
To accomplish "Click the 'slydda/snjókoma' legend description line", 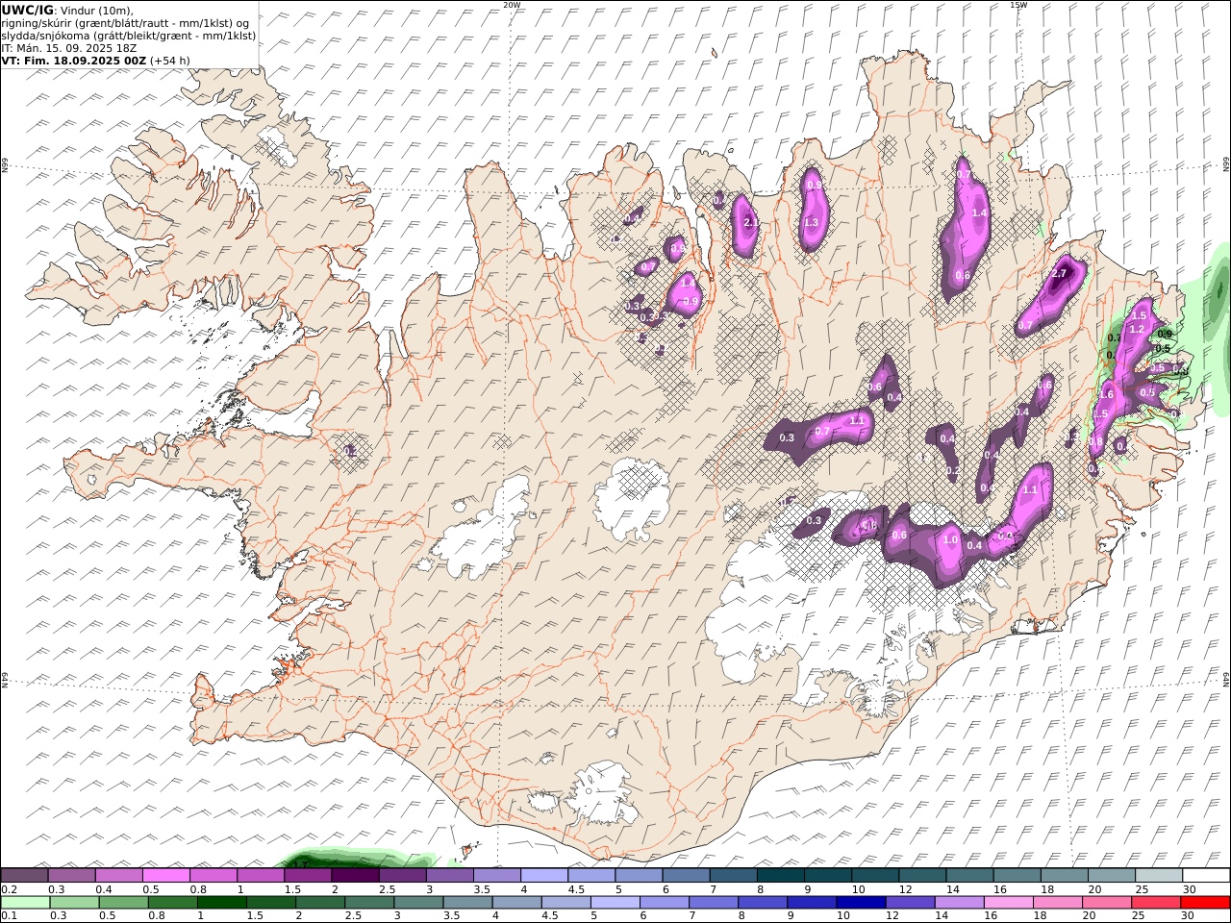I will [129, 35].
